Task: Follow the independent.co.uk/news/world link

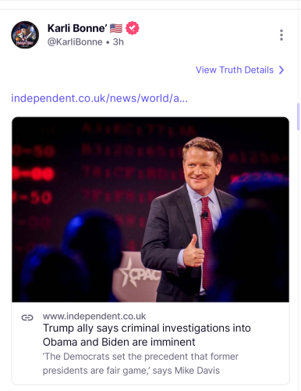Action: (x=99, y=99)
